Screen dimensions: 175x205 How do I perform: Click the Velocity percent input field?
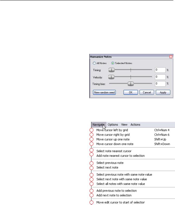pyautogui.click(x=160, y=77)
